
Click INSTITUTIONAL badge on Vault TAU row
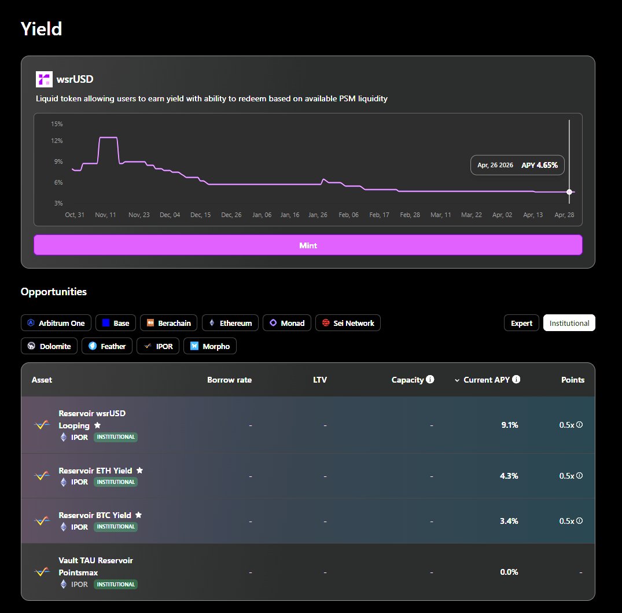[116, 584]
